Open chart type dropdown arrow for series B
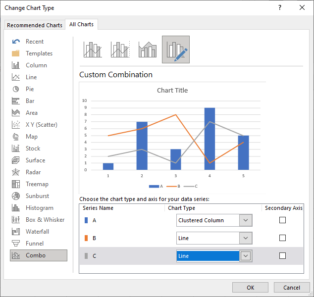This screenshot has width=314, height=297. click(x=246, y=238)
